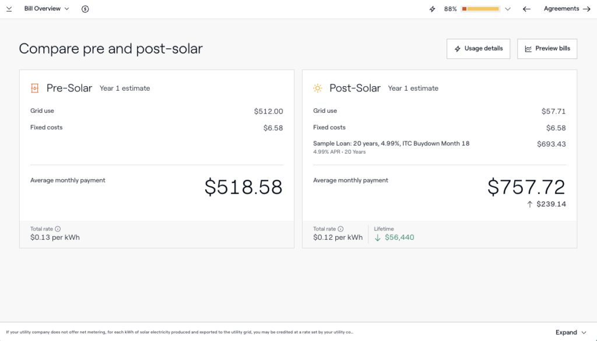Click the Pre-Solar $518.58 monthly payment
This screenshot has height=341, width=597.
[x=243, y=187]
